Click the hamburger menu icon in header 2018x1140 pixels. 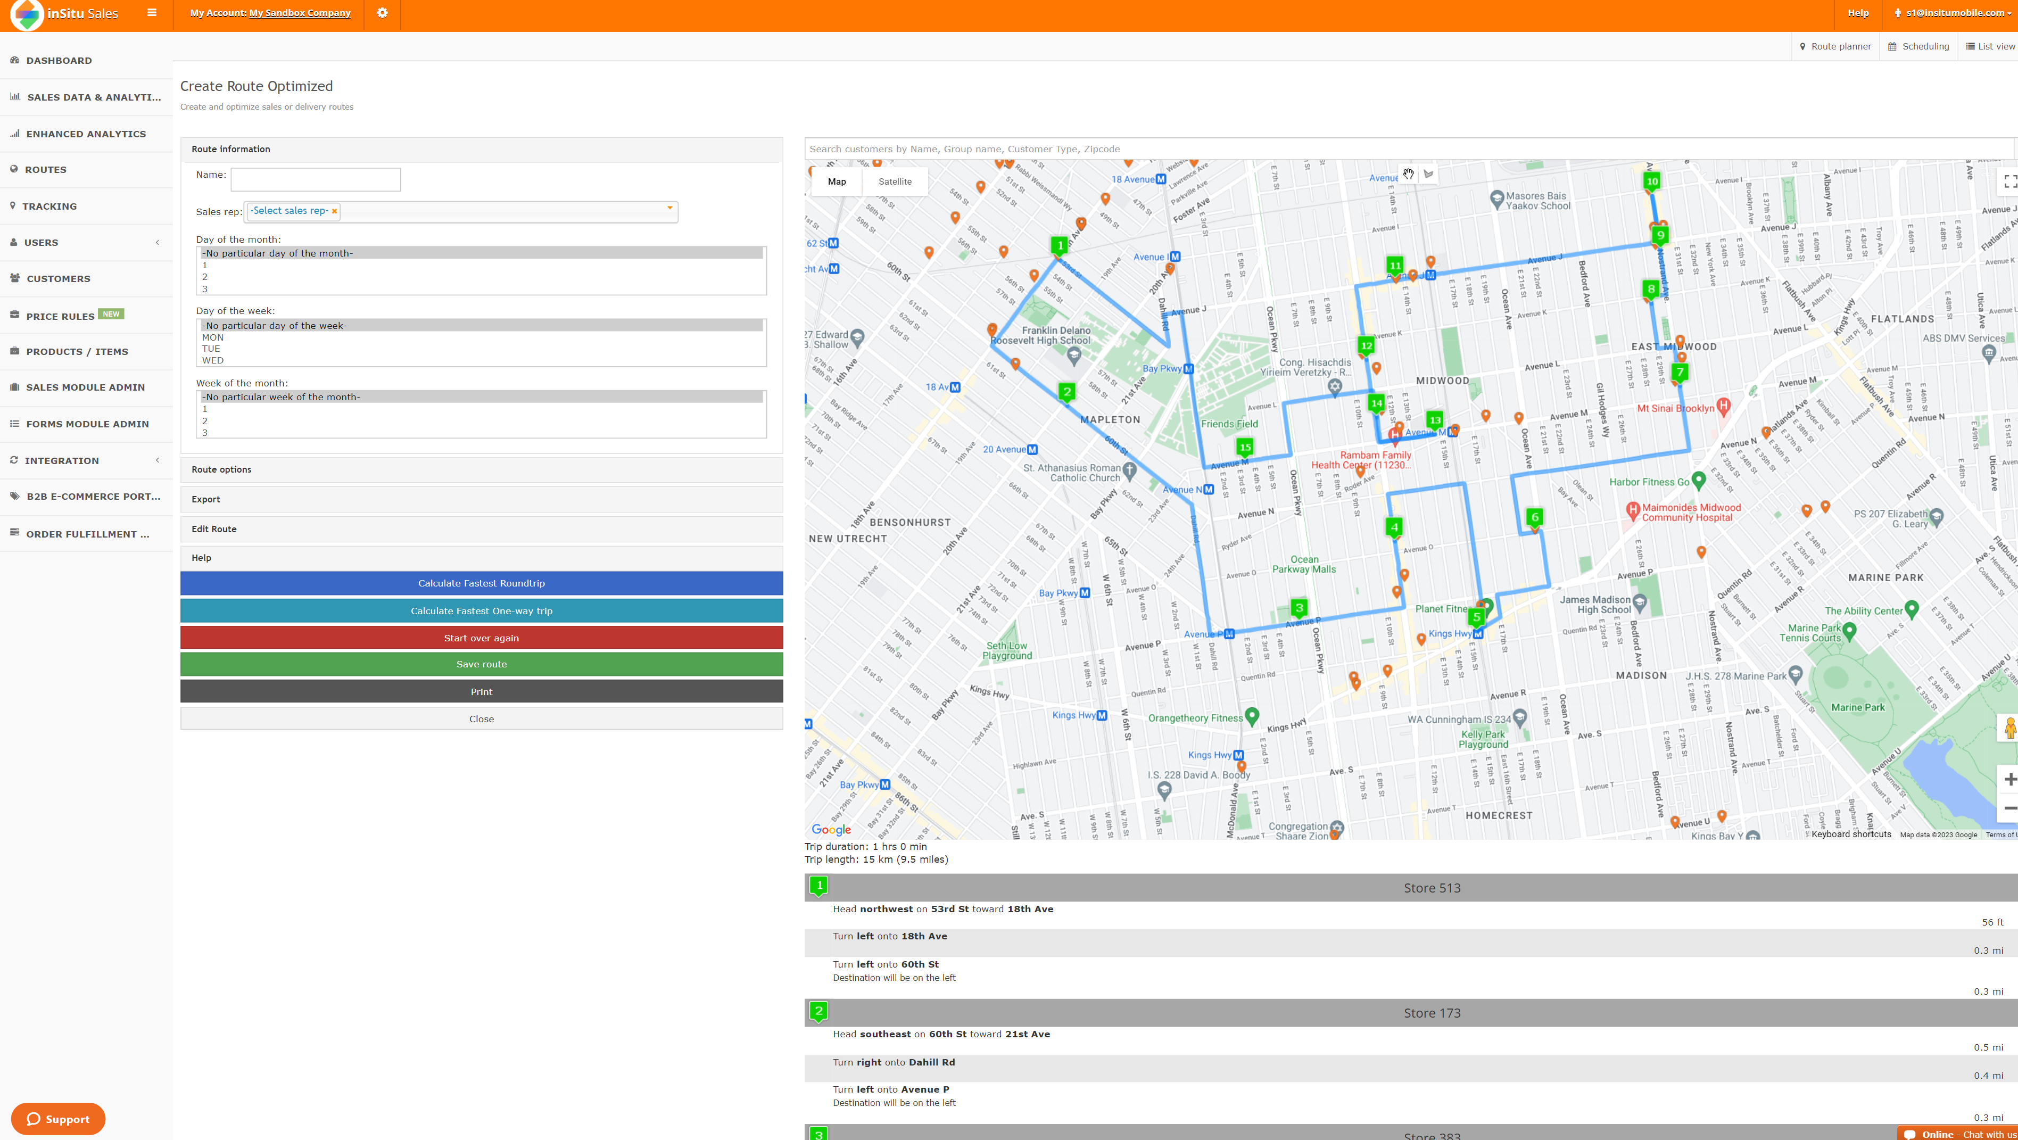[152, 13]
